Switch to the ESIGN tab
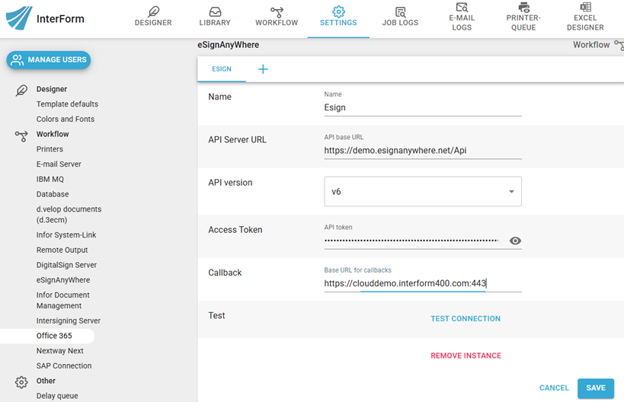The height and width of the screenshot is (402, 624). pyautogui.click(x=221, y=69)
